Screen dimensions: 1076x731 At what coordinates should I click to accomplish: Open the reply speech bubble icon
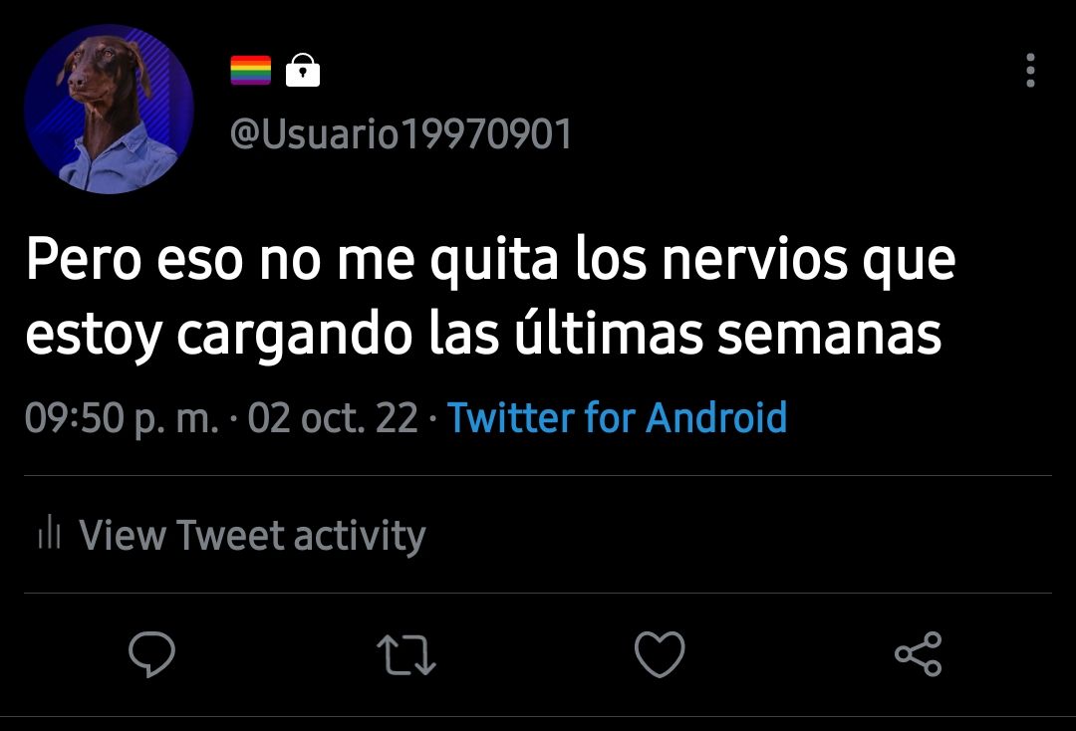(x=151, y=654)
